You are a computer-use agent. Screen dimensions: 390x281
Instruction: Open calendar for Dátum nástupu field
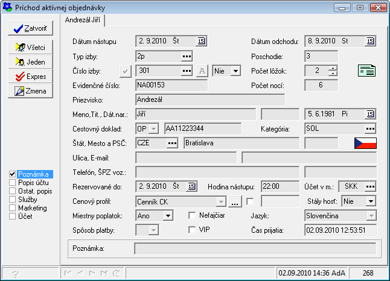coord(201,41)
